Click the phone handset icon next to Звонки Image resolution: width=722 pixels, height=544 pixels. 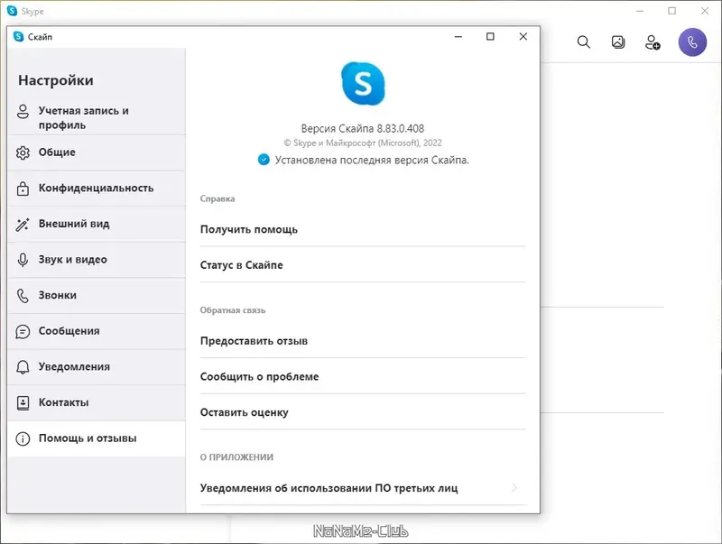pyautogui.click(x=23, y=296)
